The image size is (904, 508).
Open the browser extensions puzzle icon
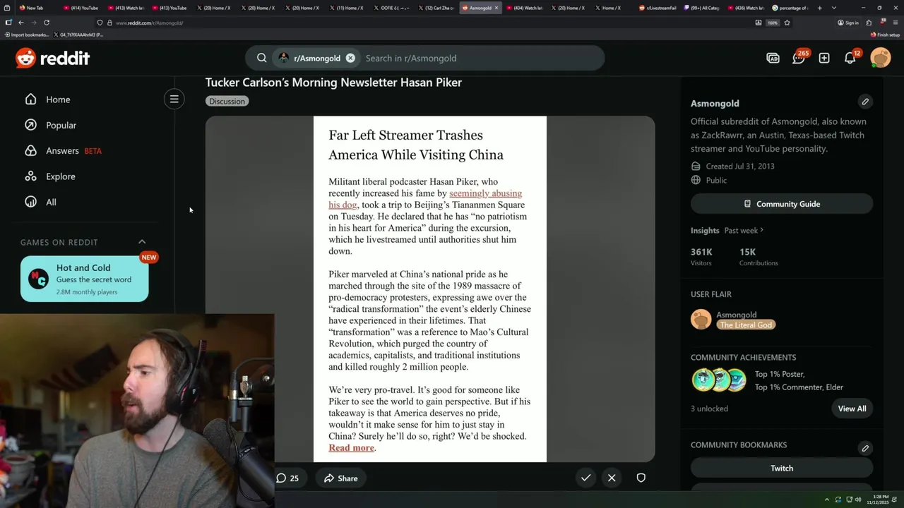tap(869, 23)
